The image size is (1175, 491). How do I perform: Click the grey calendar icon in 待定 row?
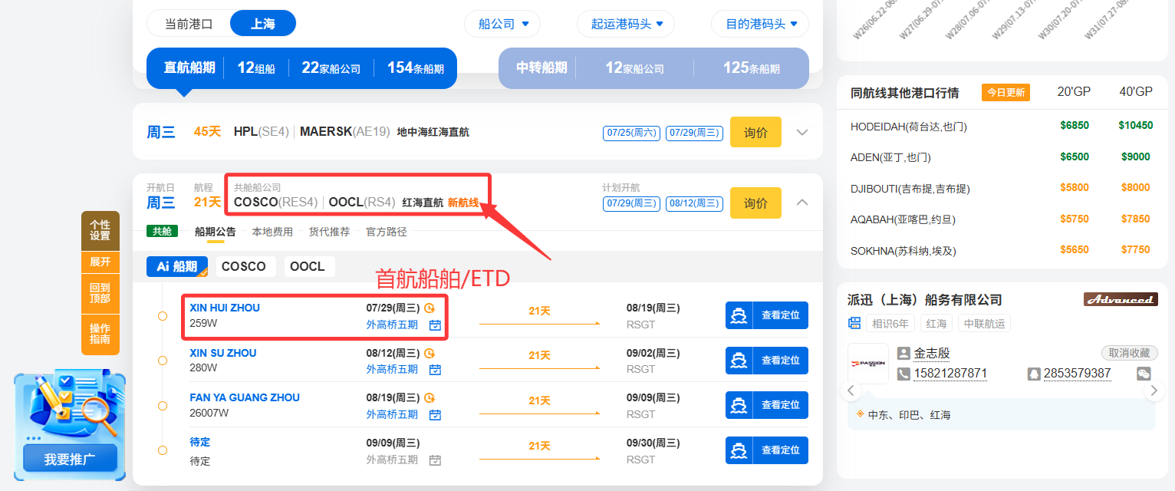435,460
